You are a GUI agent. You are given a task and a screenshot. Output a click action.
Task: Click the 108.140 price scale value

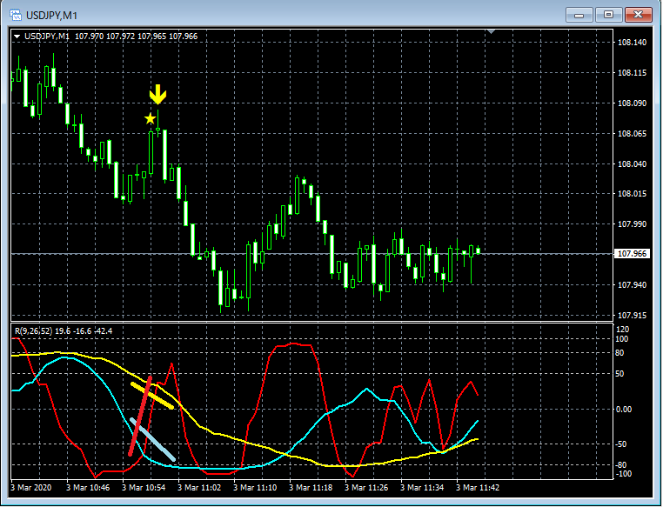click(632, 43)
